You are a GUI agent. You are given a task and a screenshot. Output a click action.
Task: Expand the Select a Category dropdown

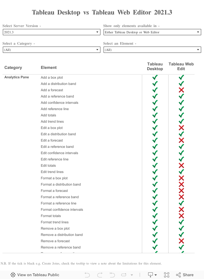point(51,50)
